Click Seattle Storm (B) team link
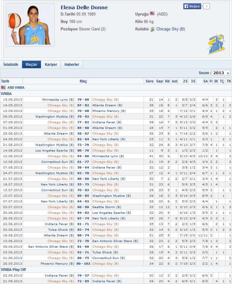 107,207
